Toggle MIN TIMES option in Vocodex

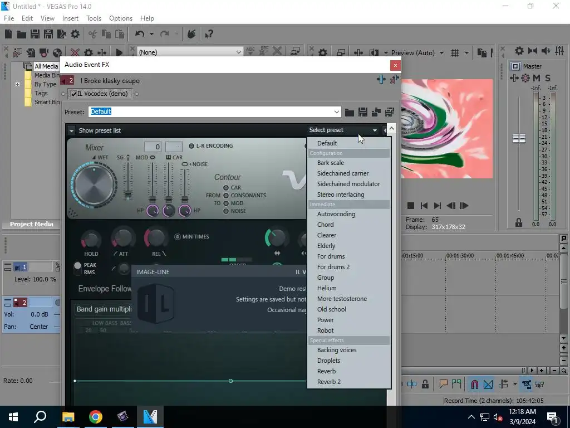[x=178, y=236]
